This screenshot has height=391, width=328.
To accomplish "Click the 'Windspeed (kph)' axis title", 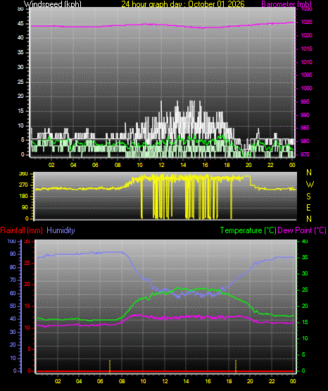I will (53, 4).
